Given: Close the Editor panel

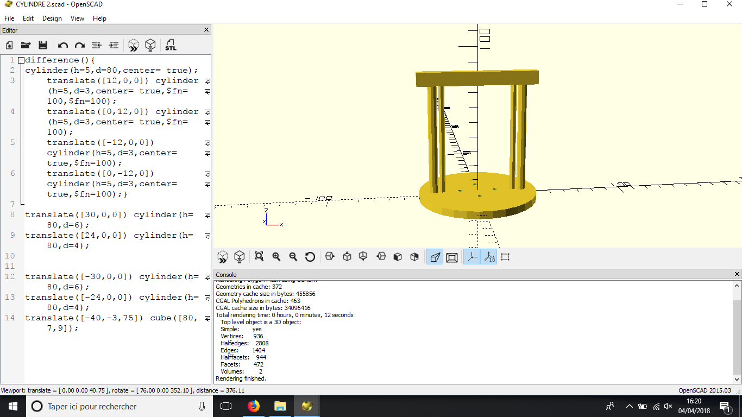Looking at the screenshot, I should tap(206, 30).
